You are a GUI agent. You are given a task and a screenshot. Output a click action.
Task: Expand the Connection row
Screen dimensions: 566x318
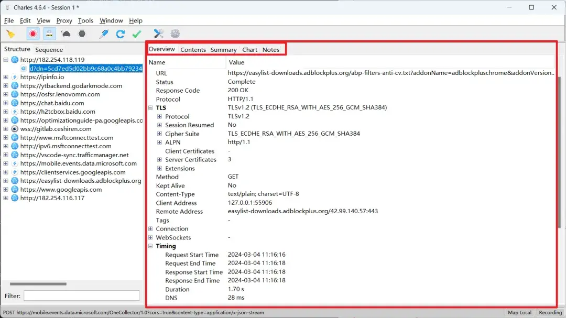tap(151, 229)
